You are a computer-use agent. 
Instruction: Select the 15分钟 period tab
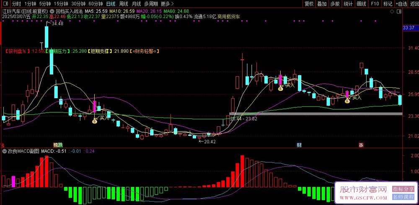coord(60,4)
